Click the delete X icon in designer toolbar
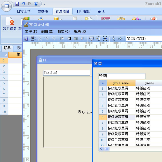This screenshot has width=162, height=162. pos(40,39)
